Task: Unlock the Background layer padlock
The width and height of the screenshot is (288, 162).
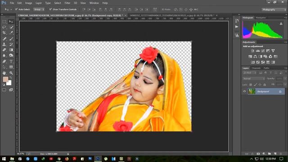Action: [x=280, y=91]
